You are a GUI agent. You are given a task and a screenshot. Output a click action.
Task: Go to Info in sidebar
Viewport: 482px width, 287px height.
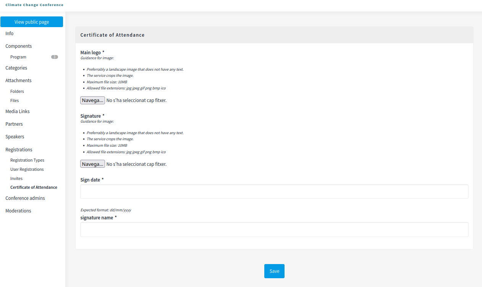(10, 34)
